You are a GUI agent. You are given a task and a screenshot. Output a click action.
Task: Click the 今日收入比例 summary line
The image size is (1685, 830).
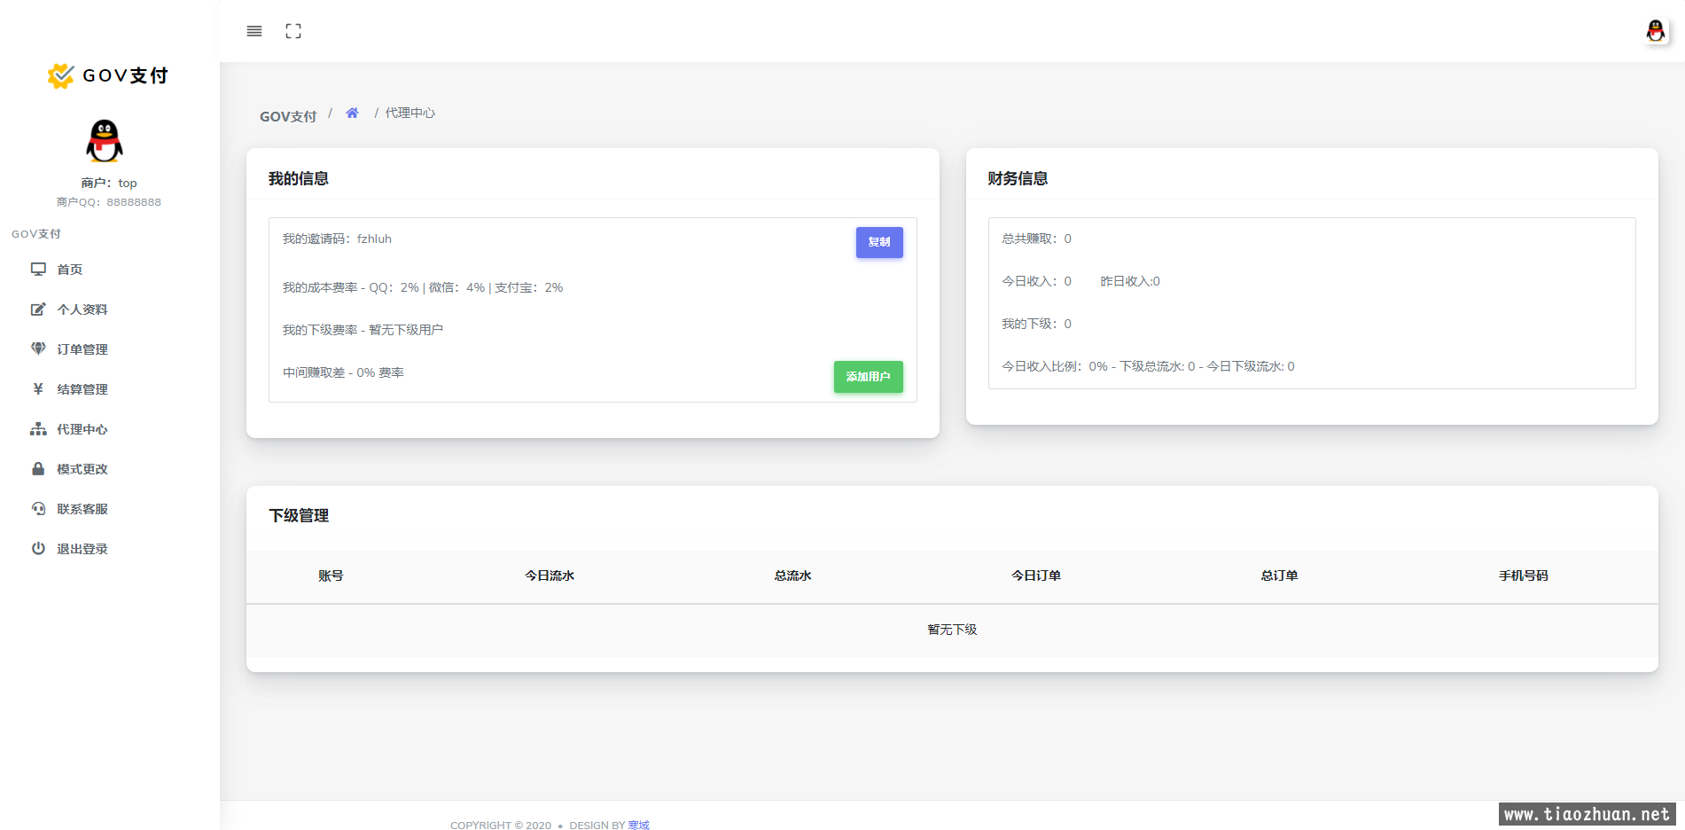point(1148,366)
